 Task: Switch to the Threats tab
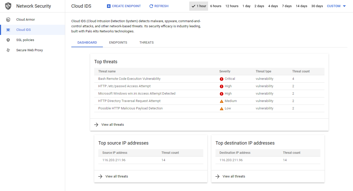146,43
